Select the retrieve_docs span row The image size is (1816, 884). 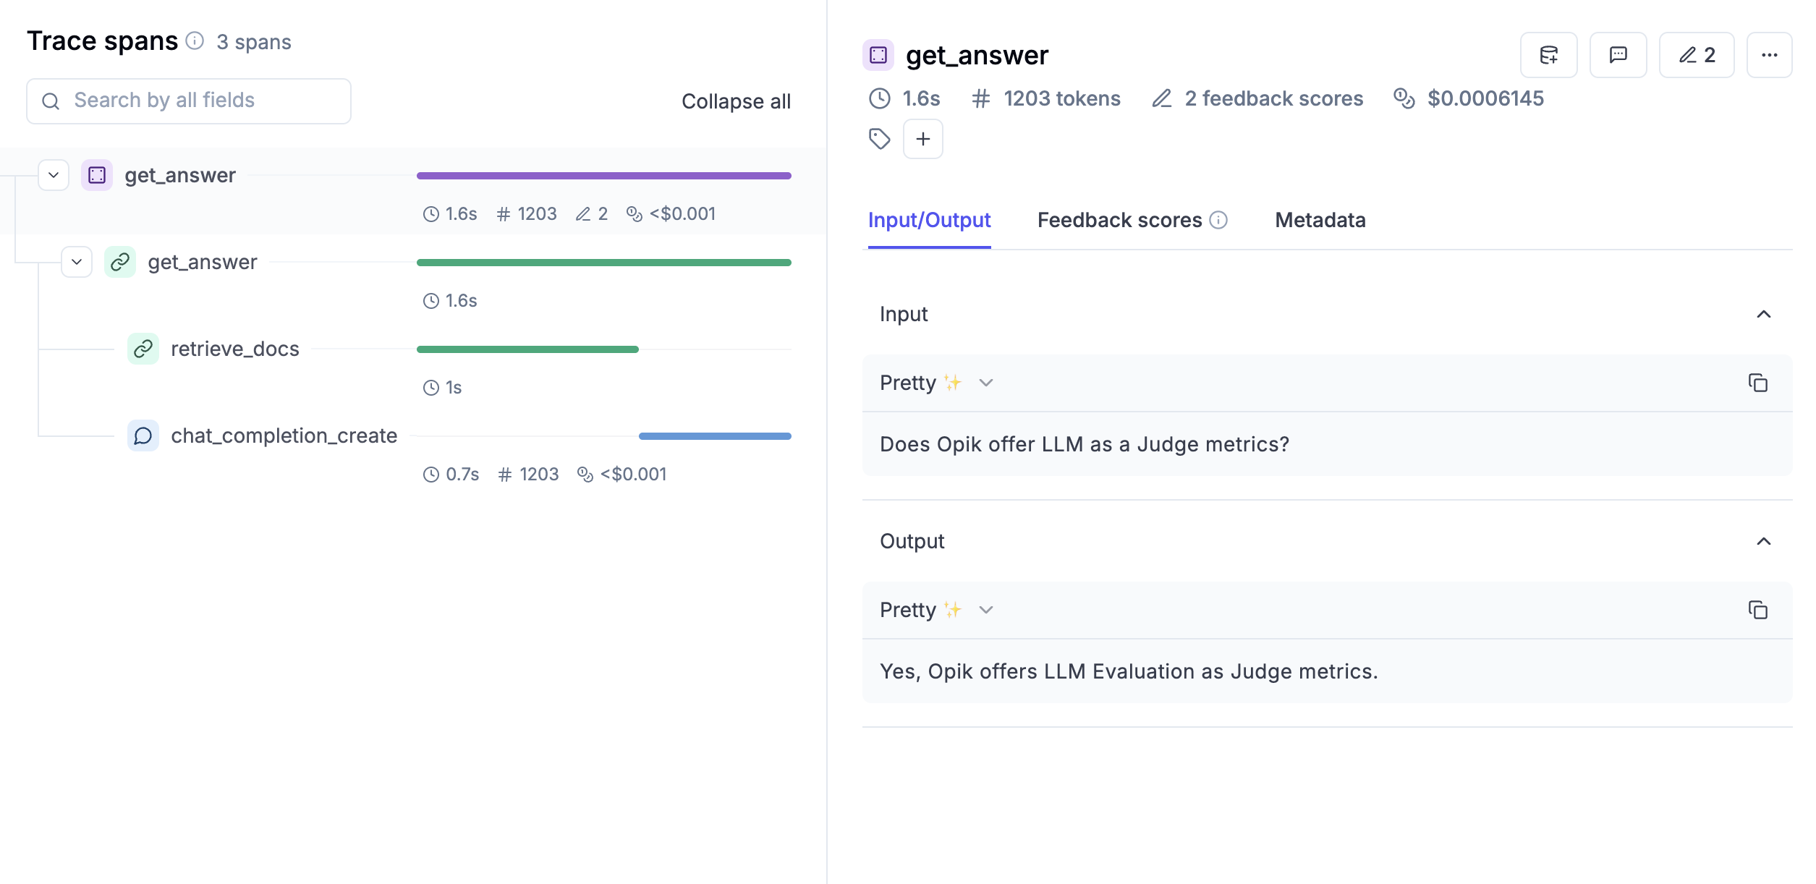pos(413,365)
